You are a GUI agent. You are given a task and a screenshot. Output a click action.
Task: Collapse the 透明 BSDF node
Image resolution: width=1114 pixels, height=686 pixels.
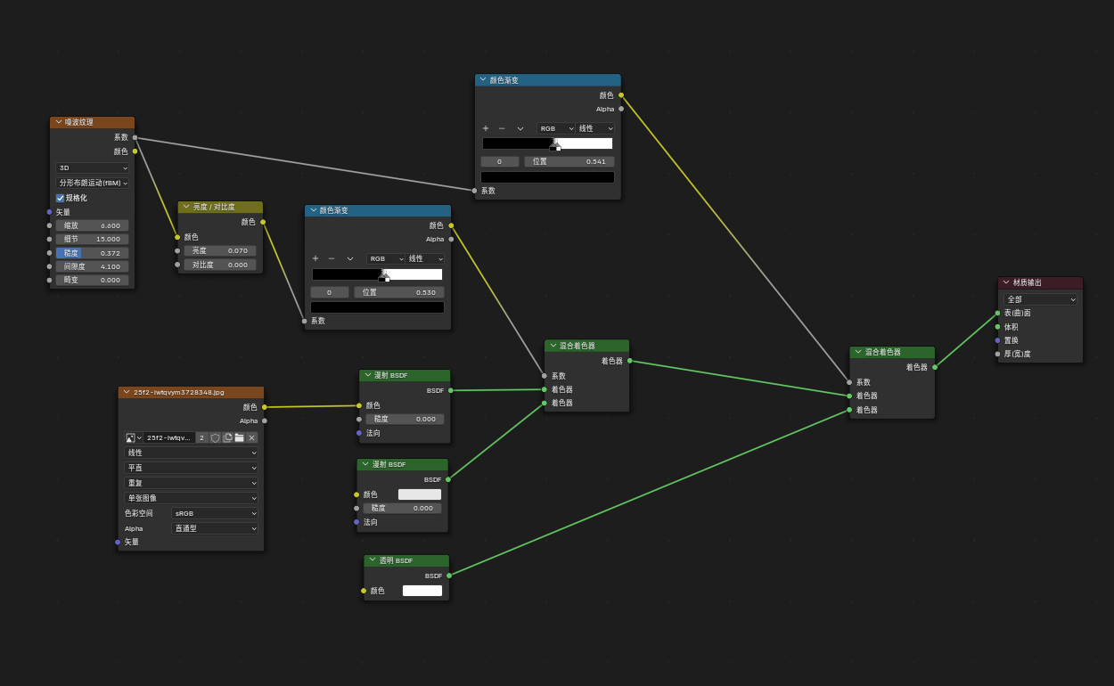click(x=373, y=560)
